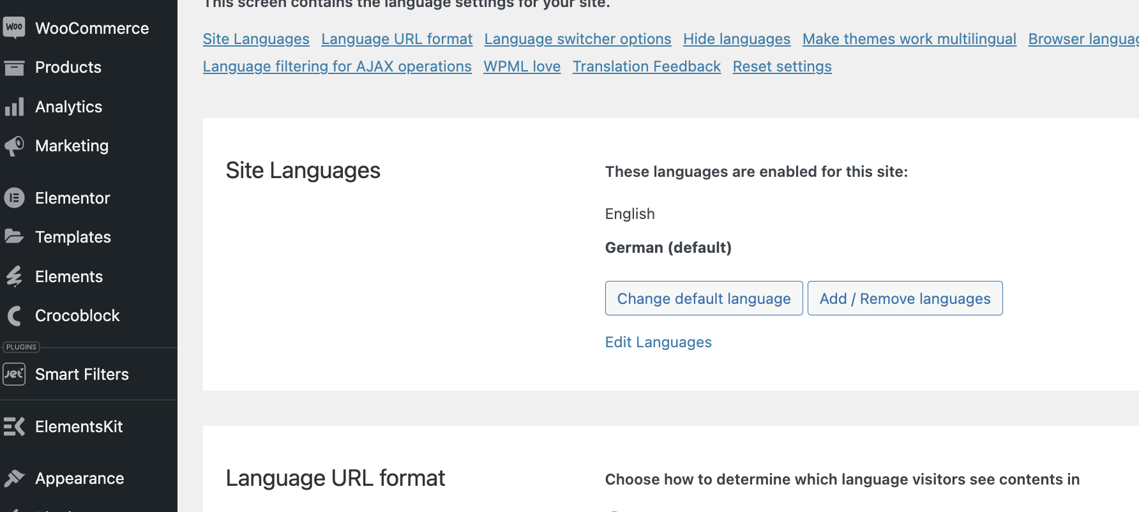This screenshot has height=512, width=1139.
Task: Open the Translation Feedback link
Action: (x=646, y=66)
